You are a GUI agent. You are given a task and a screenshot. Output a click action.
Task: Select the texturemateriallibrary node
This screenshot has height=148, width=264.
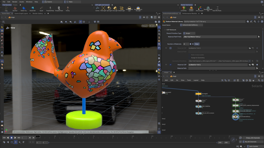(x=235, y=117)
